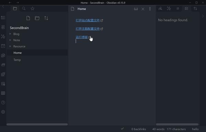Minimize the Obsidian window

190,3
